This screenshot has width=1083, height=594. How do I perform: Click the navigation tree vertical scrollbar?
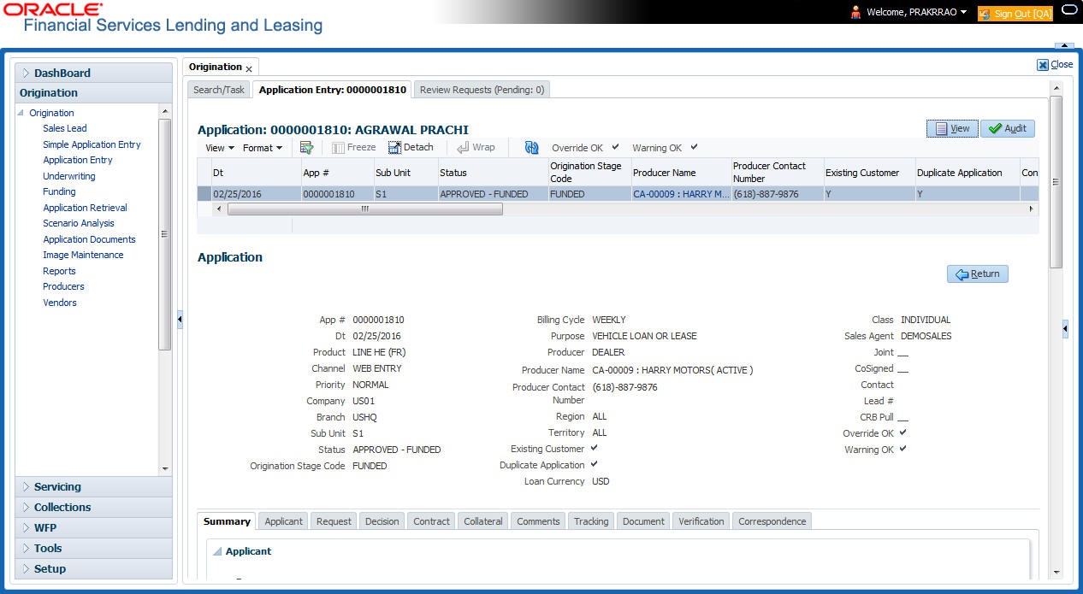(x=165, y=234)
